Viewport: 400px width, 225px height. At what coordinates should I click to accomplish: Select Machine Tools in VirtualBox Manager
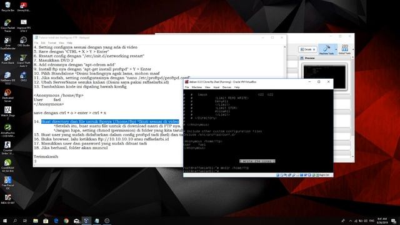(x=326, y=49)
